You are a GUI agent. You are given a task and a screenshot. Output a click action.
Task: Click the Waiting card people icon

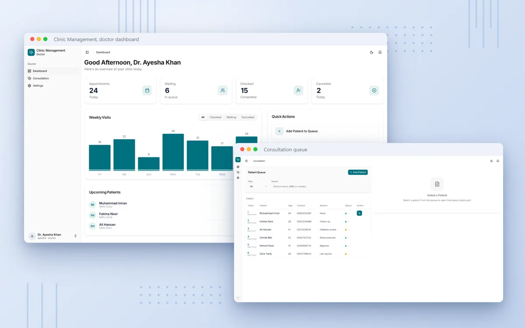tap(223, 91)
